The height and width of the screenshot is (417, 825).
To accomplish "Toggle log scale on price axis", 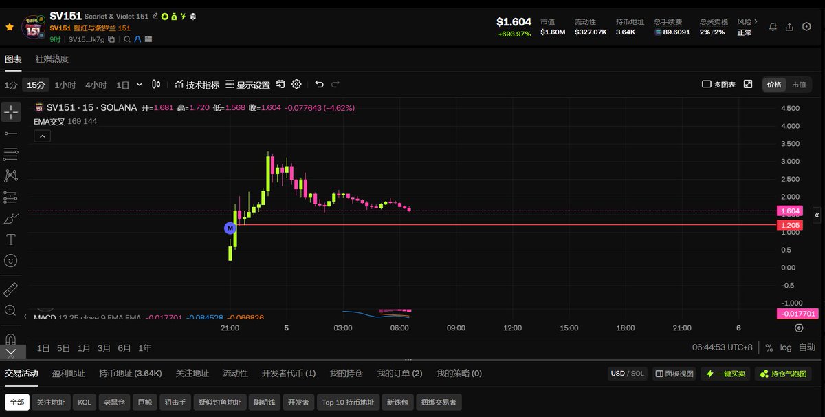I will click(786, 348).
